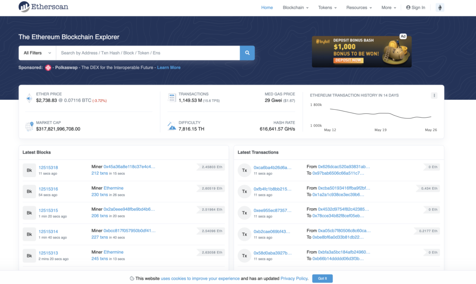Screen dimensions: 476x284
Task: Click the Bk icon for block 12515314
Action: point(29,234)
